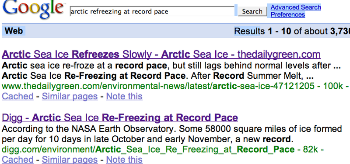The height and width of the screenshot is (164, 350).
Task: Open Cached link under thedailygreen.com result
Action: click(x=17, y=96)
